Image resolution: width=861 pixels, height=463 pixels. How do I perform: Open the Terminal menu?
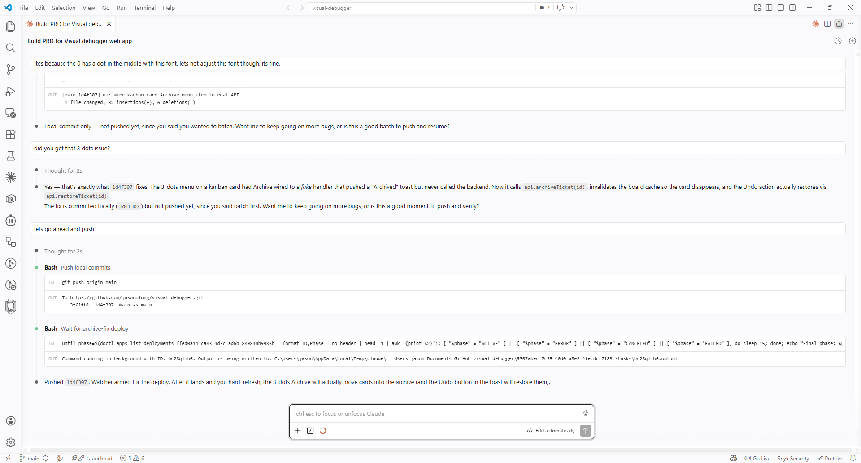(x=145, y=8)
